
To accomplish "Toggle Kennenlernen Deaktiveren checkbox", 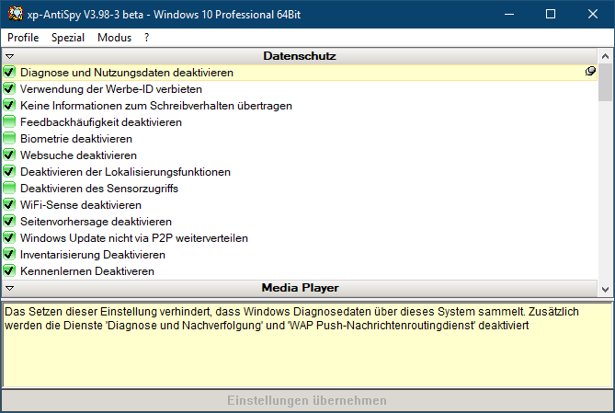I will pos(9,270).
